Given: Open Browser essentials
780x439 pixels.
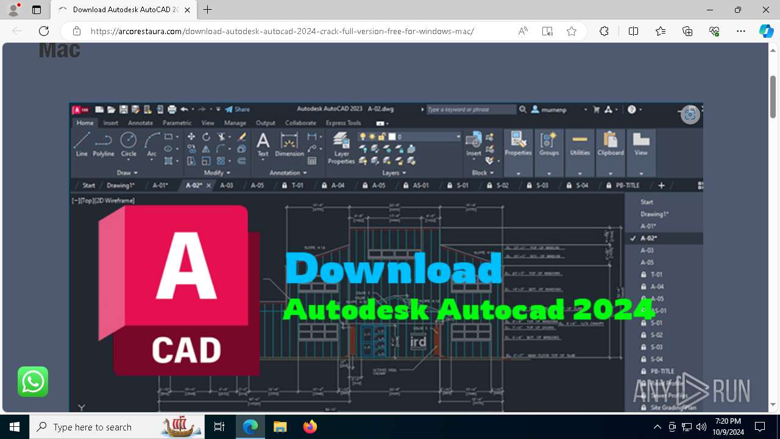Looking at the screenshot, I should [x=714, y=31].
